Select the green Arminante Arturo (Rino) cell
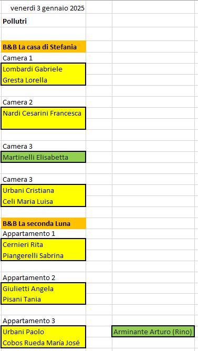198x351 pixels. [x=153, y=332]
